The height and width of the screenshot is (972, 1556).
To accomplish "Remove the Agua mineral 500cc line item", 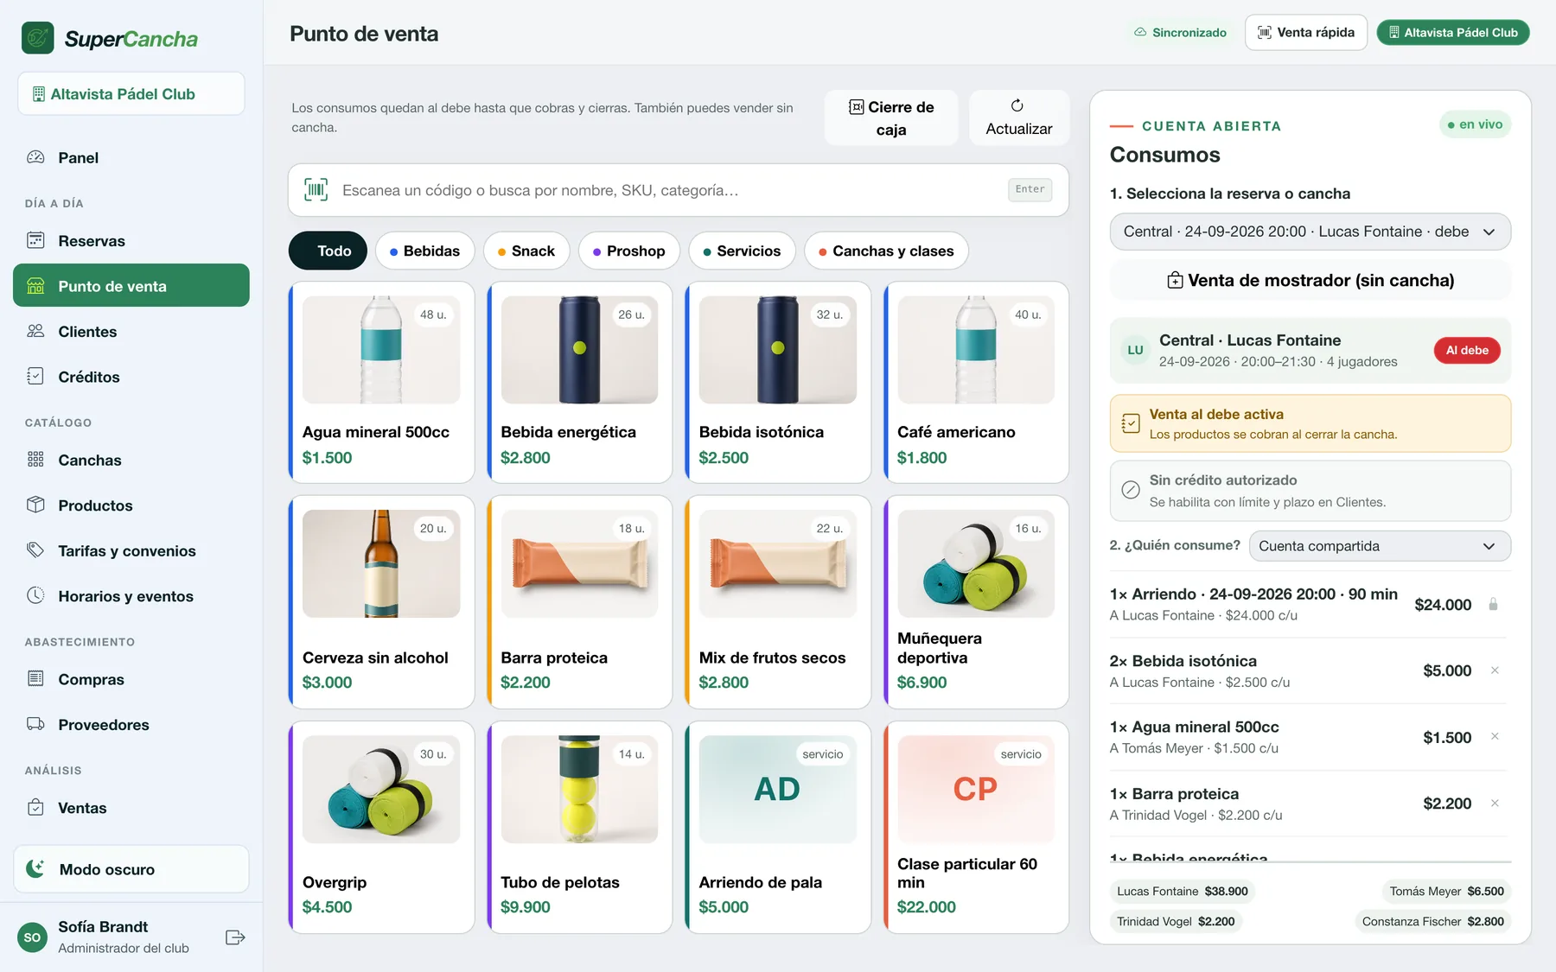I will [x=1495, y=737].
